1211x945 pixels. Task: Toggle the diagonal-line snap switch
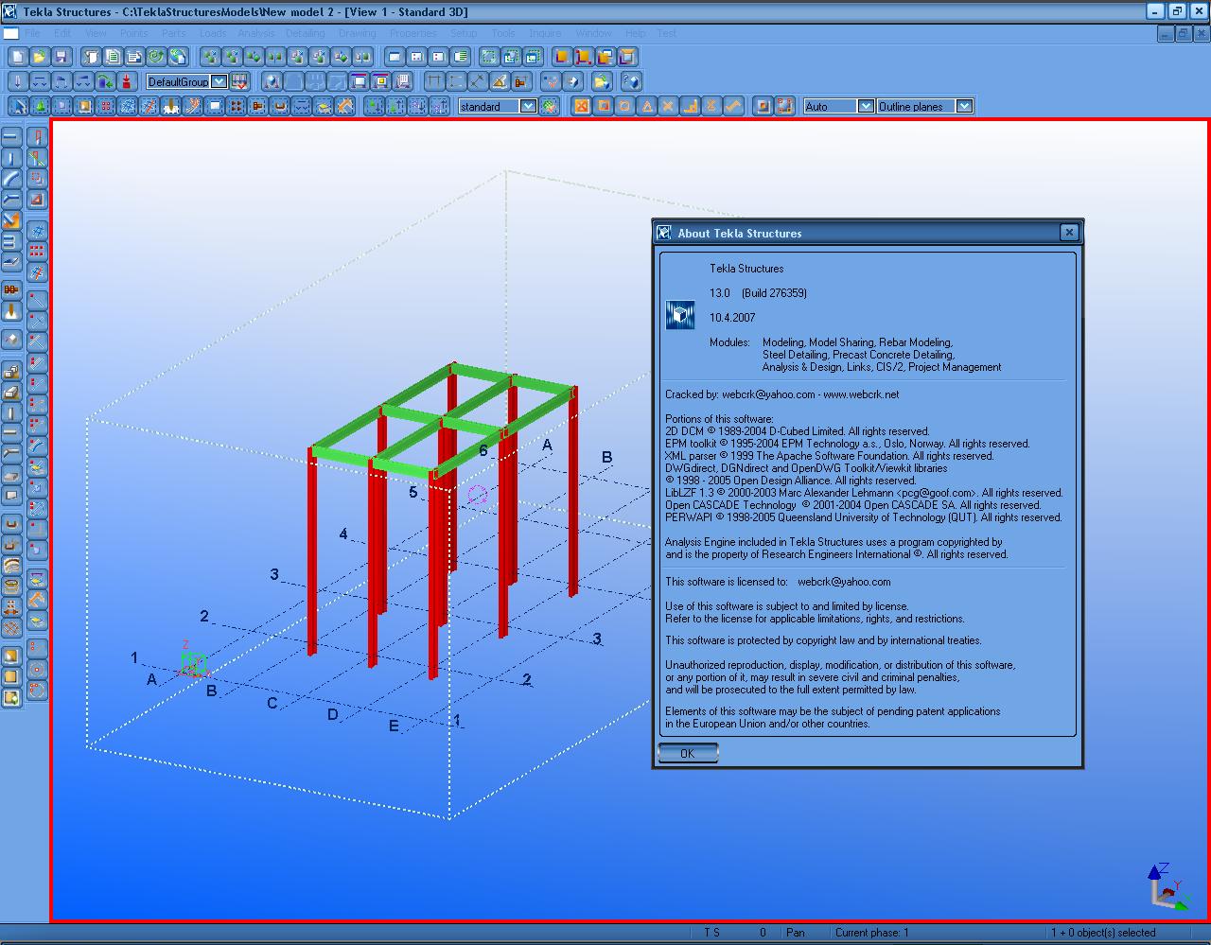tap(733, 106)
